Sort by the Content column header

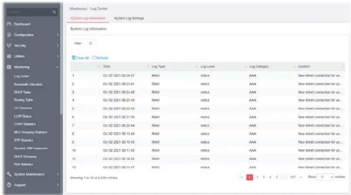click(304, 67)
